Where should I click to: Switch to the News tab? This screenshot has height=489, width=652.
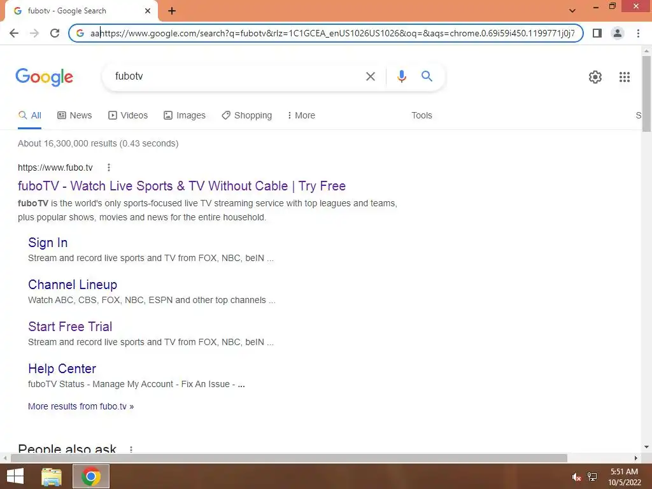[x=74, y=115]
